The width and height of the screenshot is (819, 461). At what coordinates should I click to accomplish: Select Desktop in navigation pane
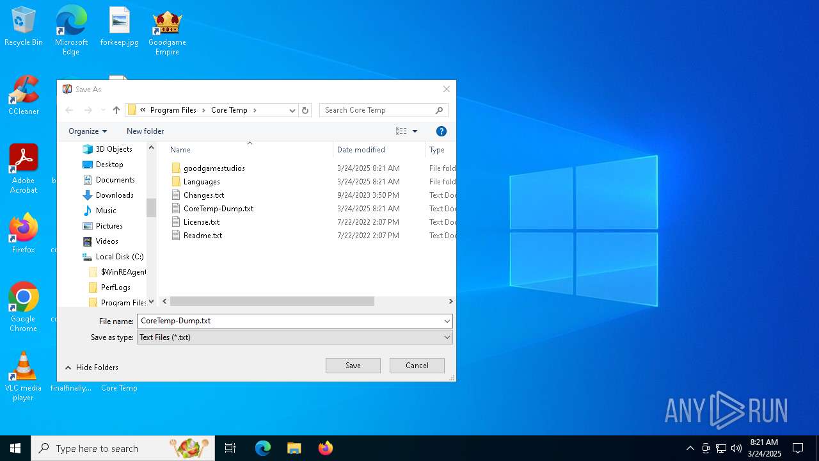click(103, 165)
